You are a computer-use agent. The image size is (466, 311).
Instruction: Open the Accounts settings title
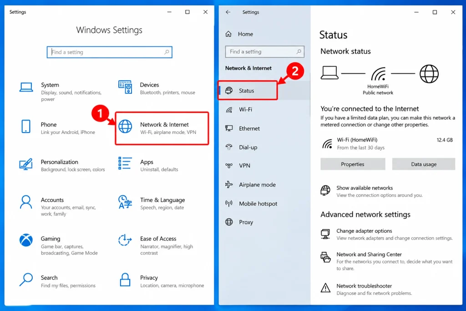pos(52,200)
